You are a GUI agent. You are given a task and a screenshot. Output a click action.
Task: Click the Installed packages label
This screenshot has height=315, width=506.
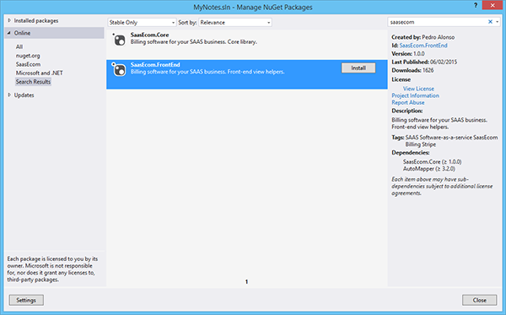36,20
